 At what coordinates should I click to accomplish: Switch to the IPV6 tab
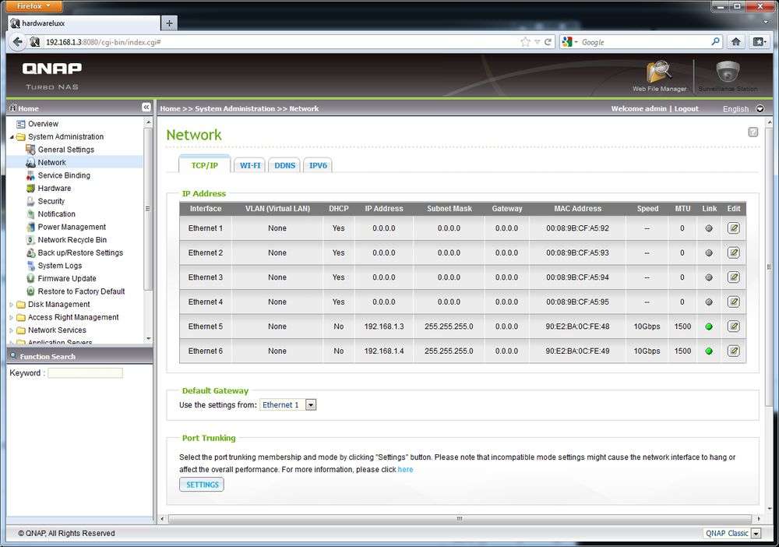tap(318, 165)
